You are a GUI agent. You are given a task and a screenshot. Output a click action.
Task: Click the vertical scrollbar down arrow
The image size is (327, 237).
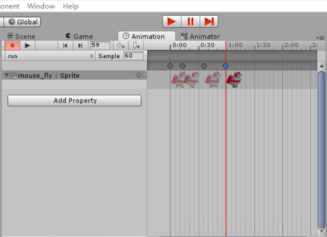pos(321,231)
